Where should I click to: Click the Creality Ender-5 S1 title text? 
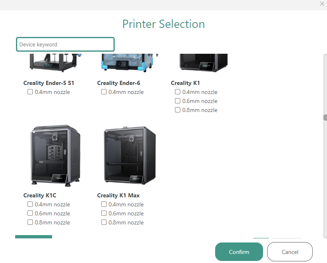(x=49, y=83)
